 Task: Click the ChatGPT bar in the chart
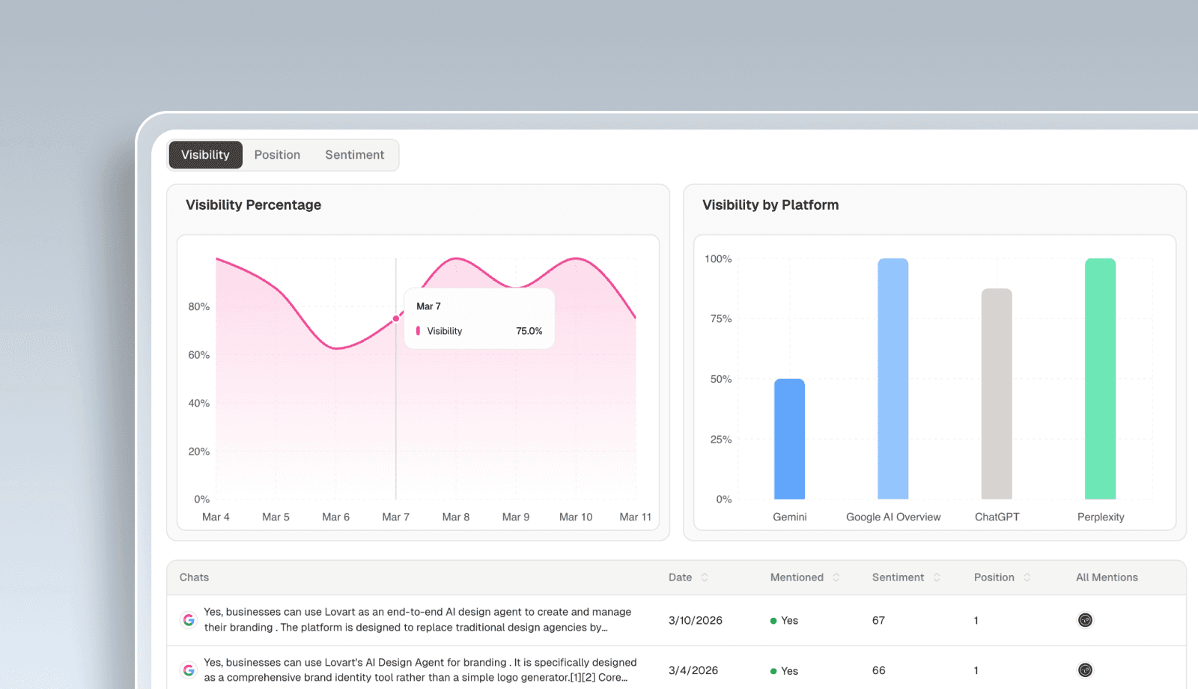[997, 394]
